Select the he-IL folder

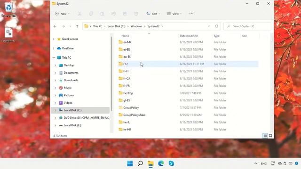pyautogui.click(x=127, y=122)
